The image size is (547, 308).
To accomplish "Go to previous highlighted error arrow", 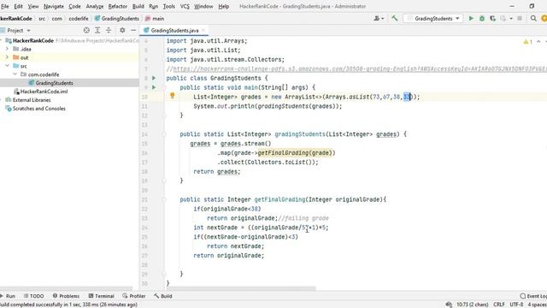I will click(x=538, y=42).
